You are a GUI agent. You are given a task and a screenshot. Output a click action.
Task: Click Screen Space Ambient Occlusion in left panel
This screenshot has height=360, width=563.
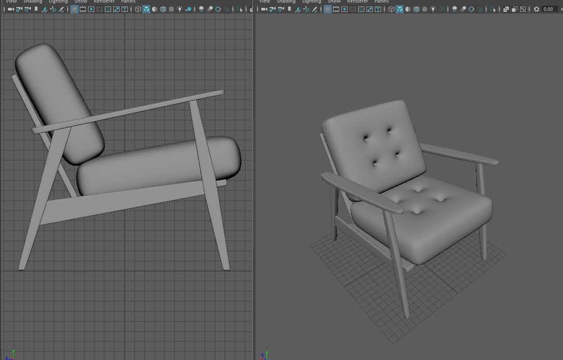[202, 10]
